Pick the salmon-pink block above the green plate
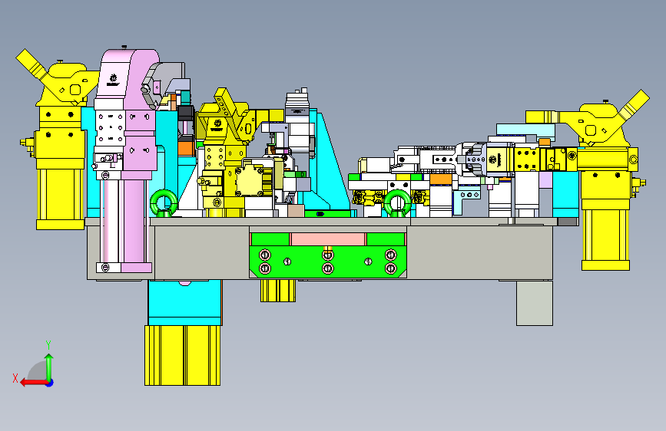 [327, 239]
